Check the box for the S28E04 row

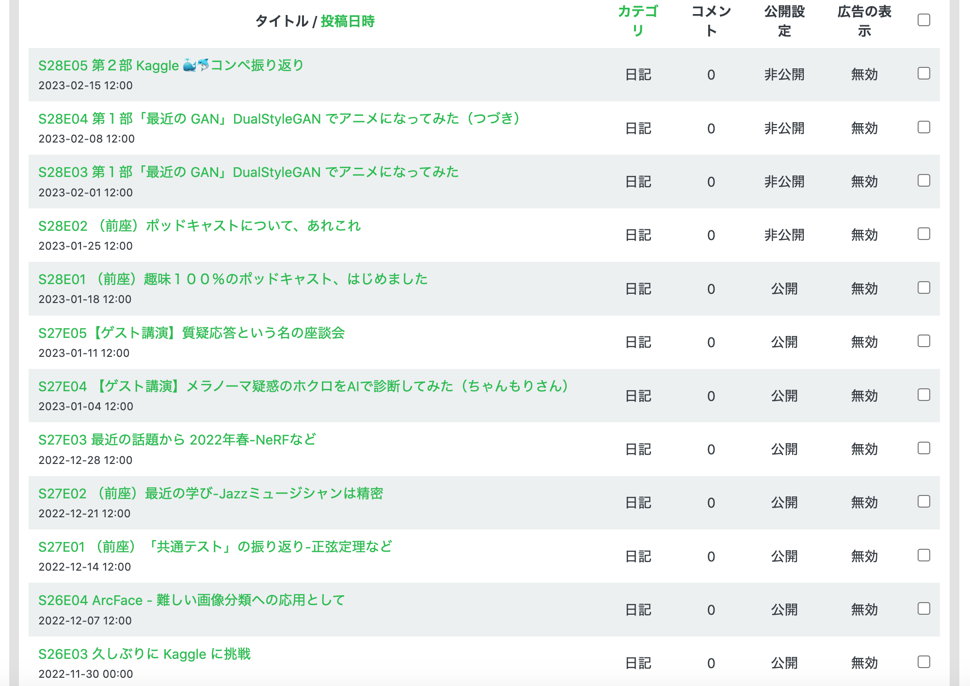(x=923, y=127)
